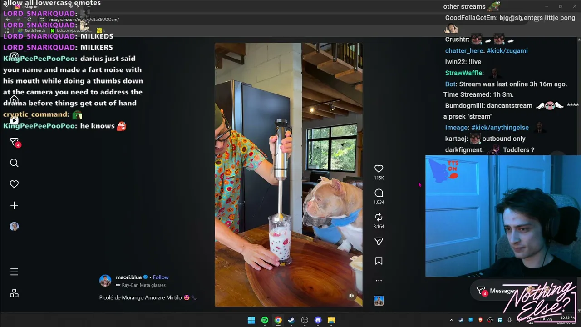Open comments on the reel

point(379,193)
